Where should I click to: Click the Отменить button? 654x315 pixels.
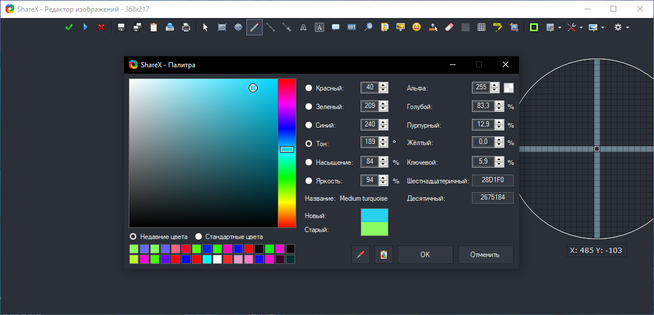[x=485, y=255]
